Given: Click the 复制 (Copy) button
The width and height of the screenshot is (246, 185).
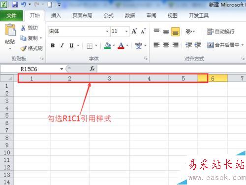Looking at the screenshot, I should point(29,38).
